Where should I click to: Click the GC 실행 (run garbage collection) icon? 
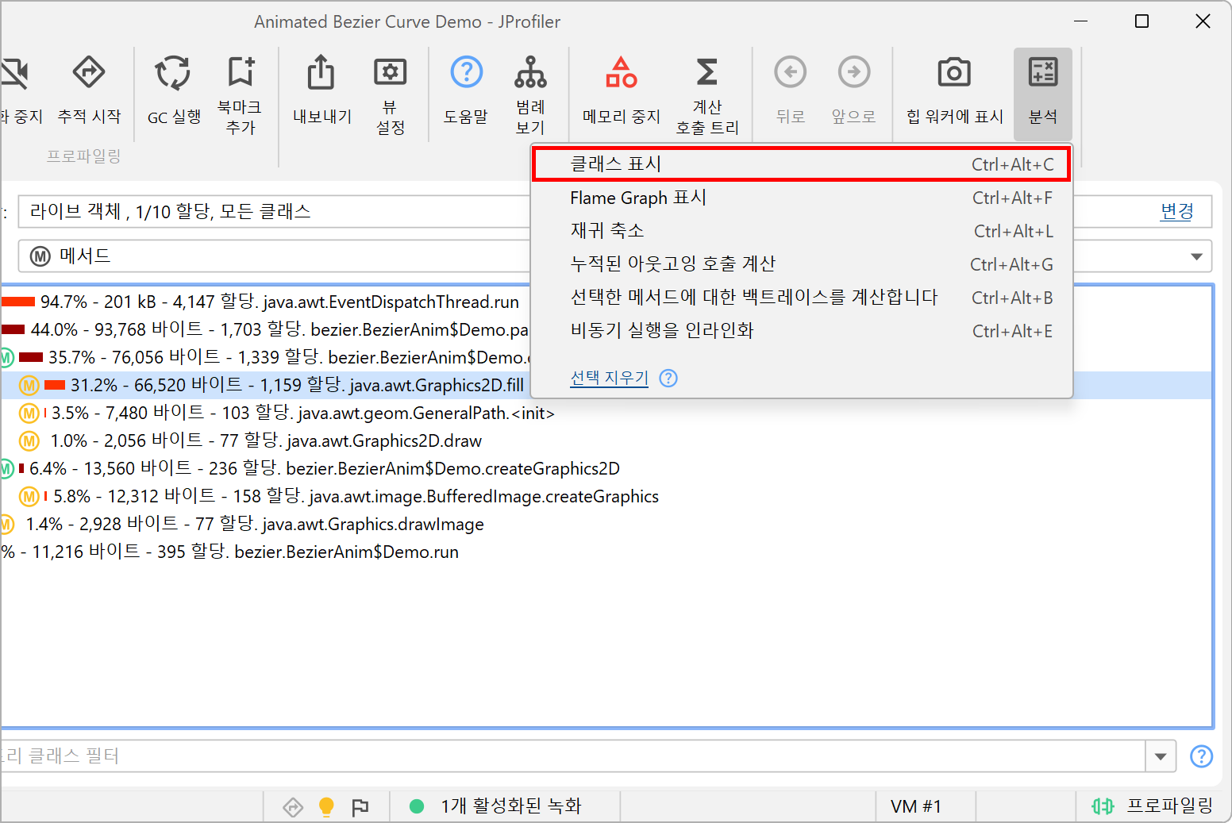[173, 74]
